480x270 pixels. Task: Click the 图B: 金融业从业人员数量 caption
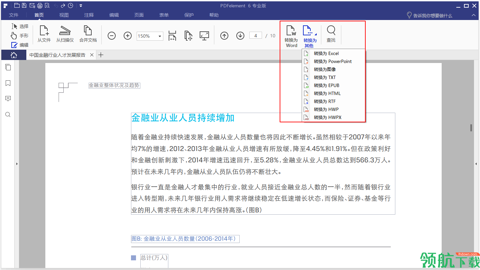coord(185,239)
